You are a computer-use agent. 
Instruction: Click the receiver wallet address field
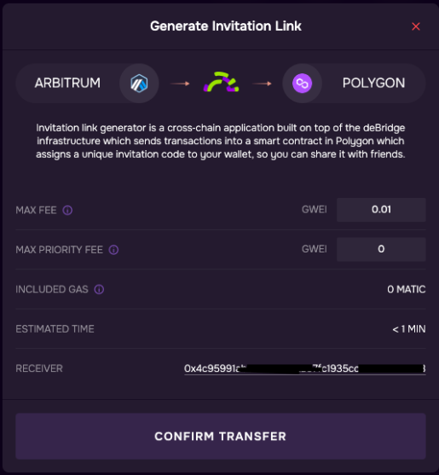305,368
